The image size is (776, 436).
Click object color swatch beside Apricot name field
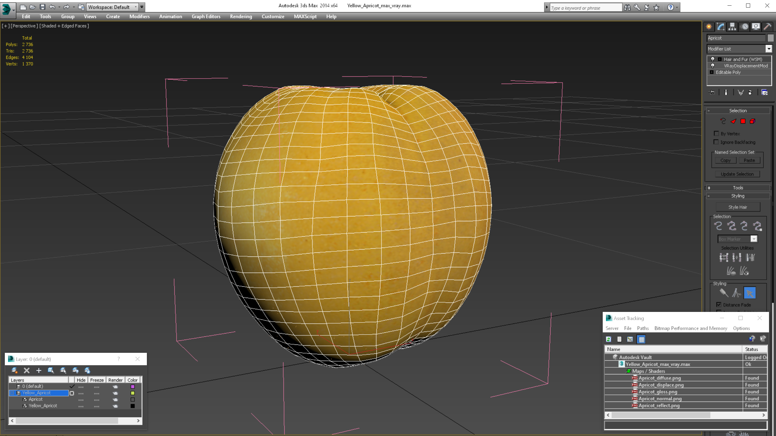coord(770,38)
